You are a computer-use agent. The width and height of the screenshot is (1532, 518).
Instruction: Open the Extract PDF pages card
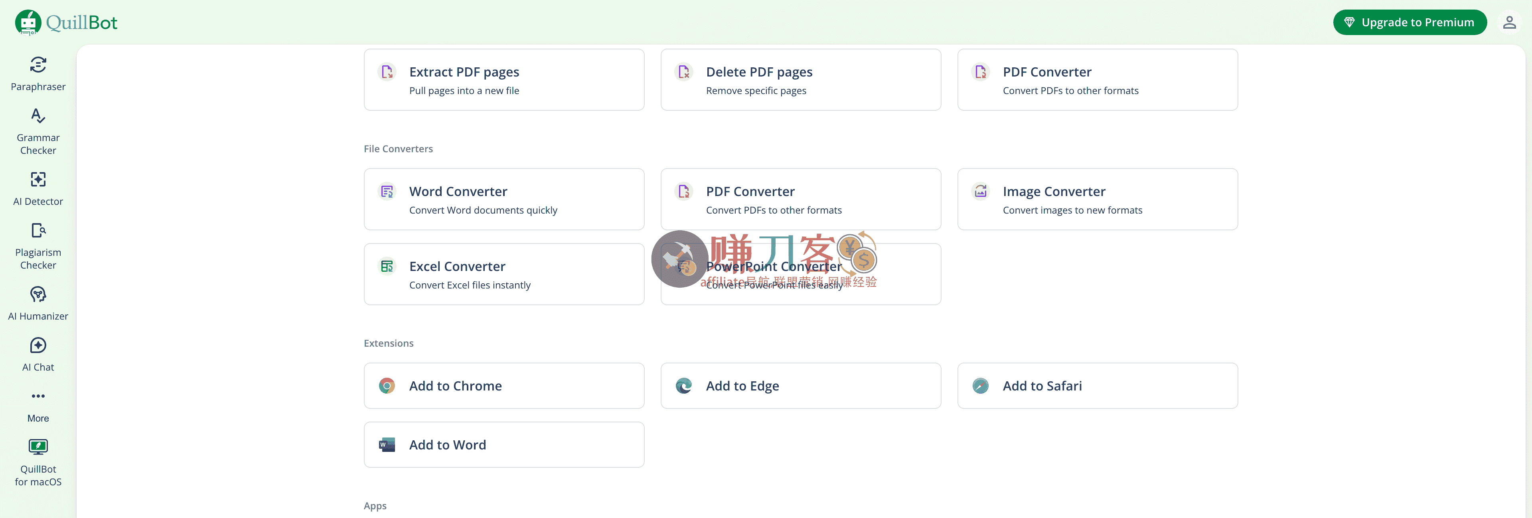pos(503,80)
